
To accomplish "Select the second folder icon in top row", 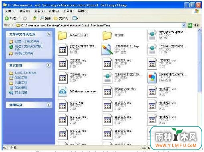I will pyautogui.click(x=107, y=36).
